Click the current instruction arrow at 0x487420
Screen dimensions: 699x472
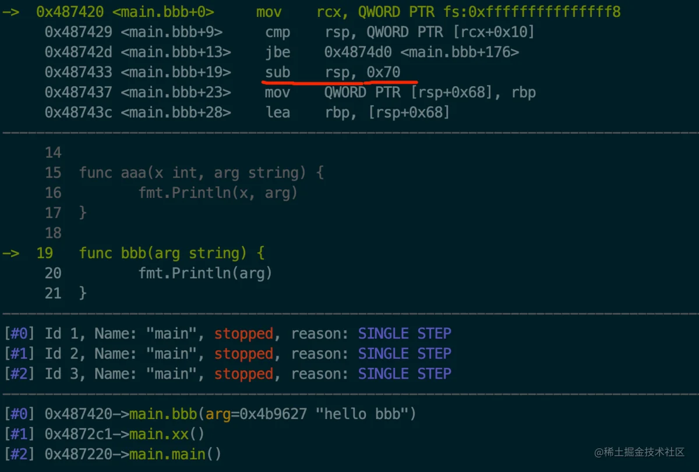pos(10,12)
